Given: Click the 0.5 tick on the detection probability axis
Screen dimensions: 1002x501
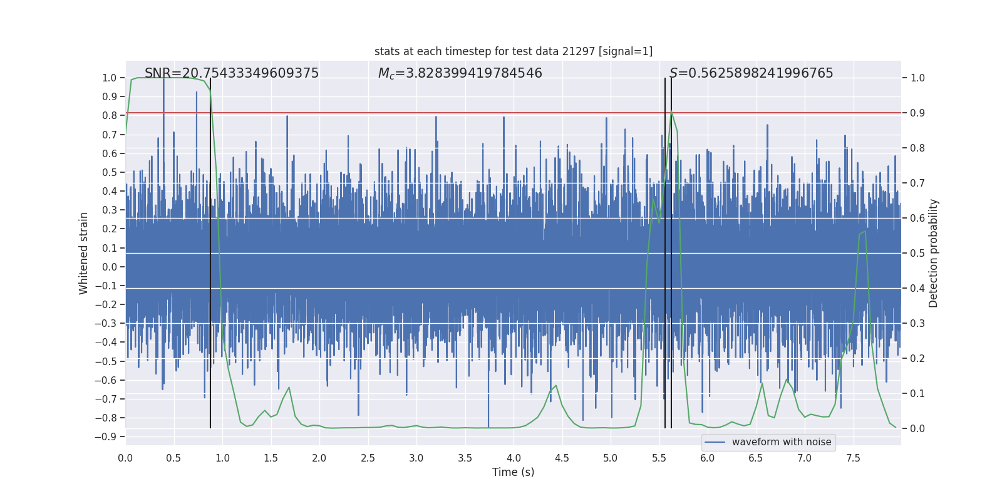Looking at the screenshot, I should tap(917, 254).
